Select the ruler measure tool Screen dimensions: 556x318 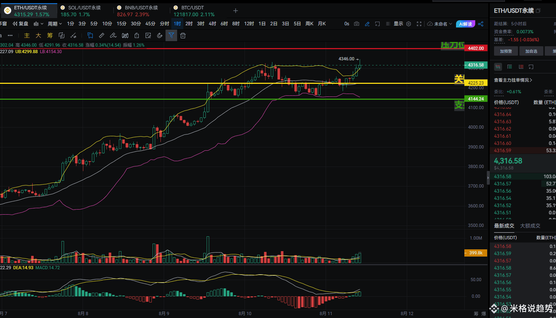click(x=102, y=35)
